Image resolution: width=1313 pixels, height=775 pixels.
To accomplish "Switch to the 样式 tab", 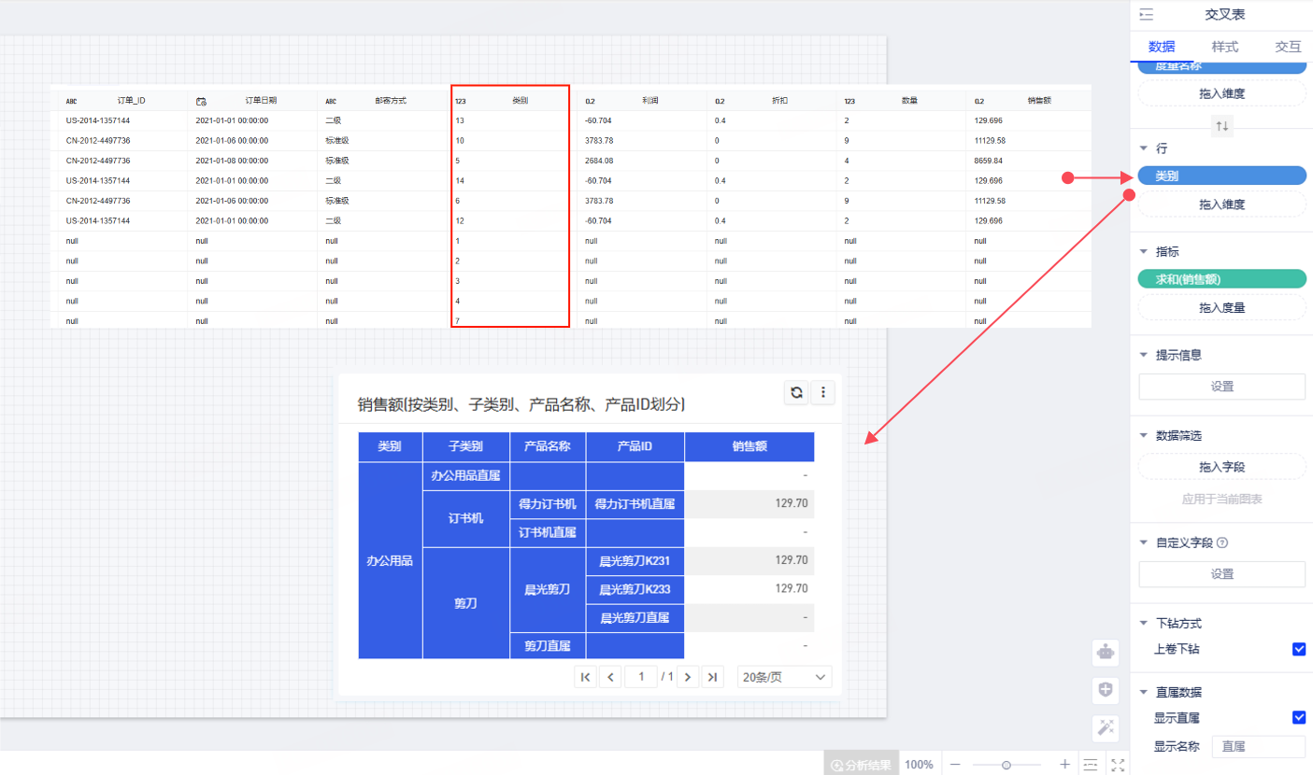I will point(1224,47).
